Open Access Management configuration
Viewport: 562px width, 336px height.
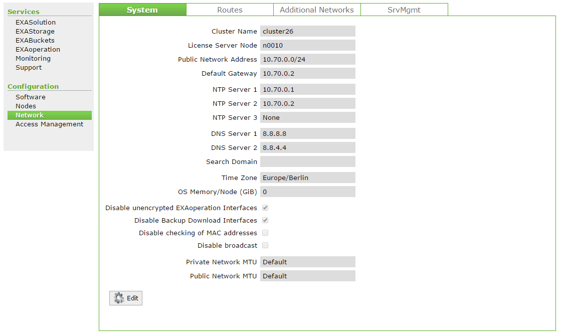click(49, 124)
